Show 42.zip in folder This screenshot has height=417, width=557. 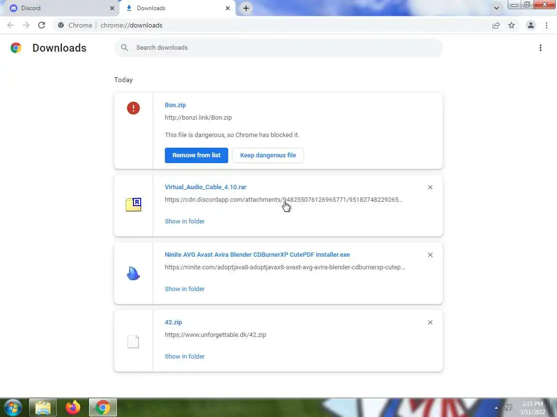pyautogui.click(x=185, y=356)
